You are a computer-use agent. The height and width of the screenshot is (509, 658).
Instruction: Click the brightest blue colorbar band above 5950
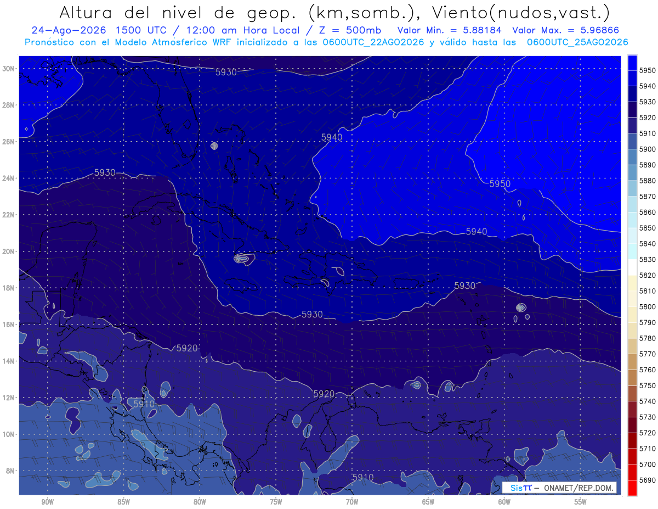point(632,62)
